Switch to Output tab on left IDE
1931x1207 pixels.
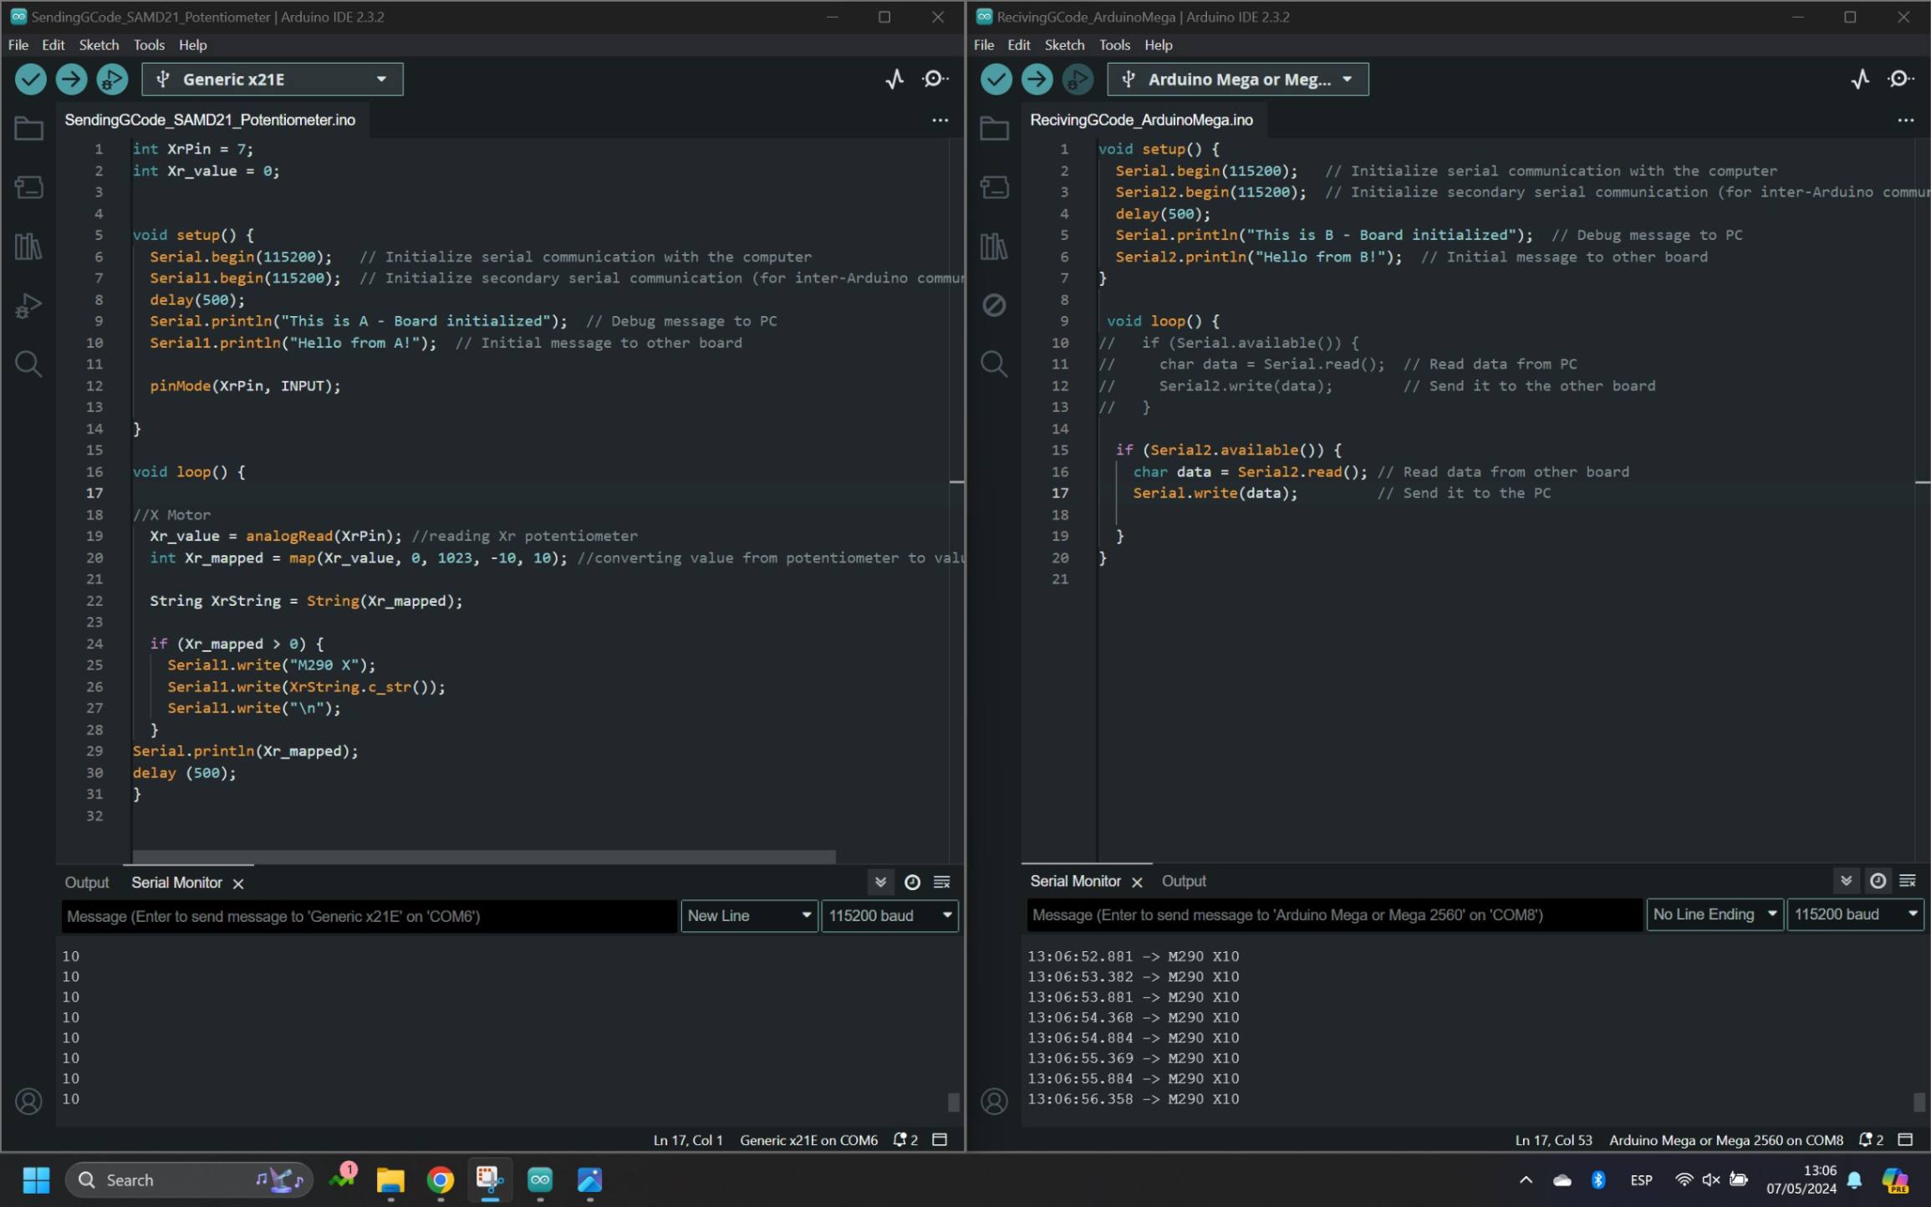click(x=88, y=882)
